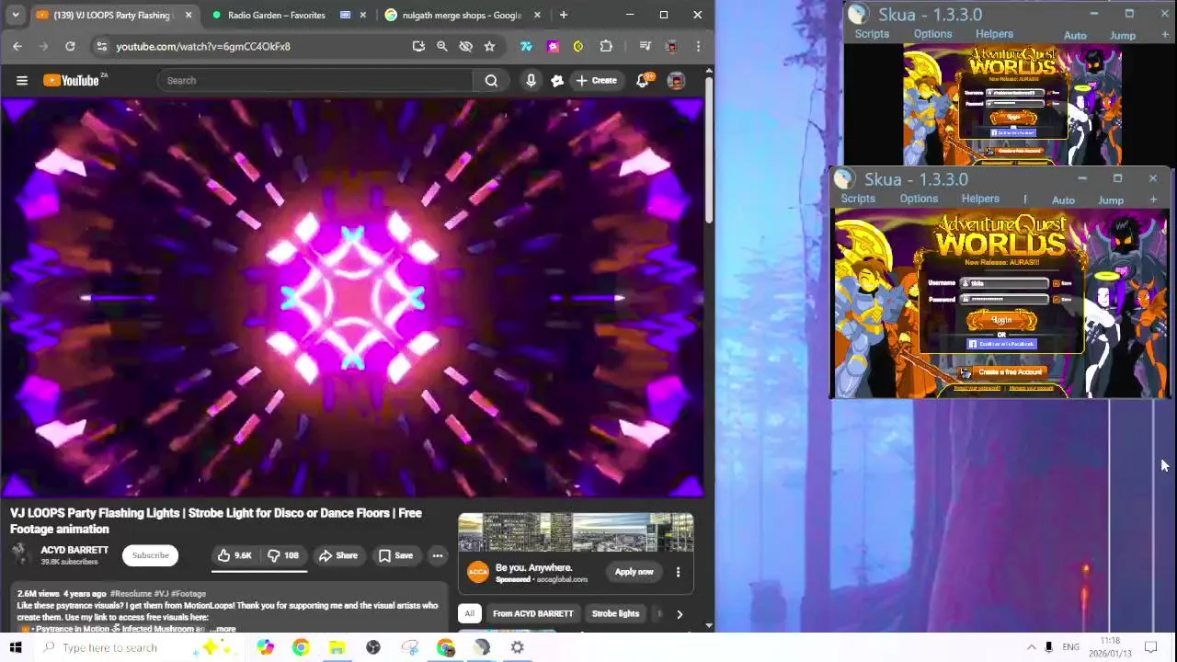The width and height of the screenshot is (1177, 662).
Task: Save the video to a playlist
Action: (x=395, y=555)
